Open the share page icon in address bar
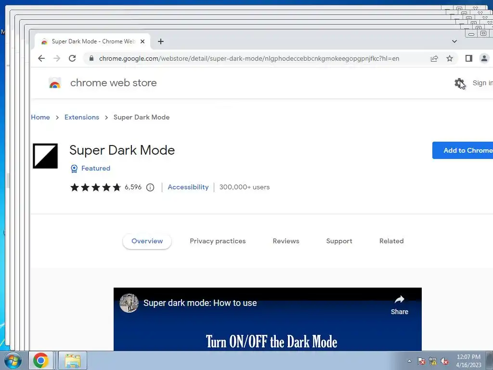 tap(434, 58)
